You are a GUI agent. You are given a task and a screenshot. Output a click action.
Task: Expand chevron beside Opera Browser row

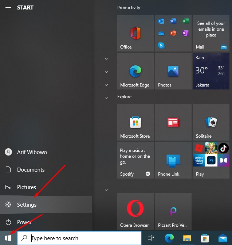(106, 190)
